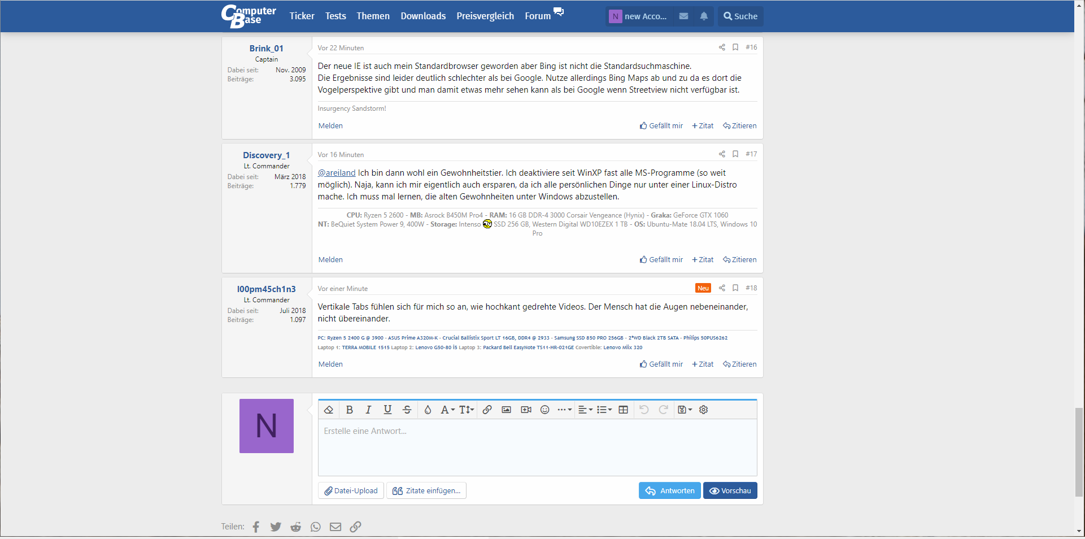
Task: Open the text color droplet picker
Action: [428, 410]
